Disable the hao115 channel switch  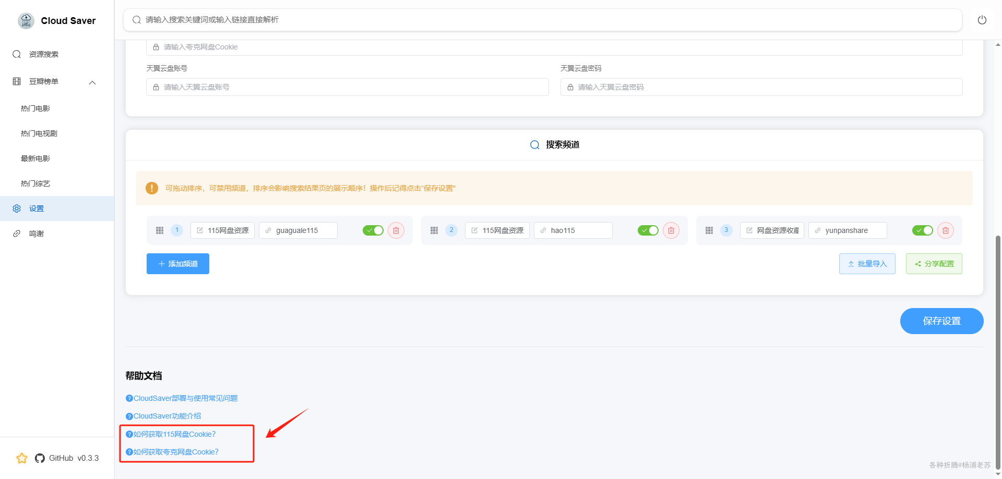[x=648, y=230]
